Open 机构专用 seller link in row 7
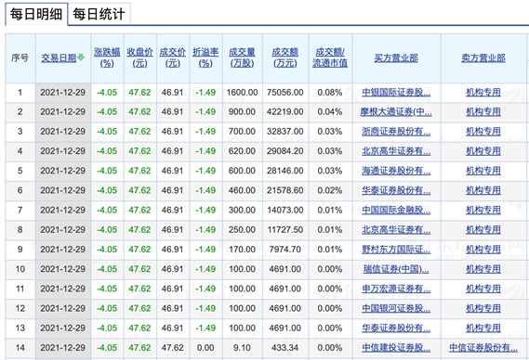529x360 pixels. 483,210
